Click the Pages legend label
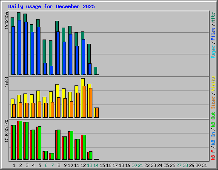Image resolution: width=218 pixels, height=170 pixels. 213,52
